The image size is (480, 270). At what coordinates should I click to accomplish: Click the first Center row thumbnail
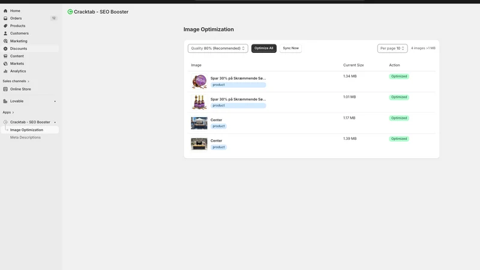(199, 123)
